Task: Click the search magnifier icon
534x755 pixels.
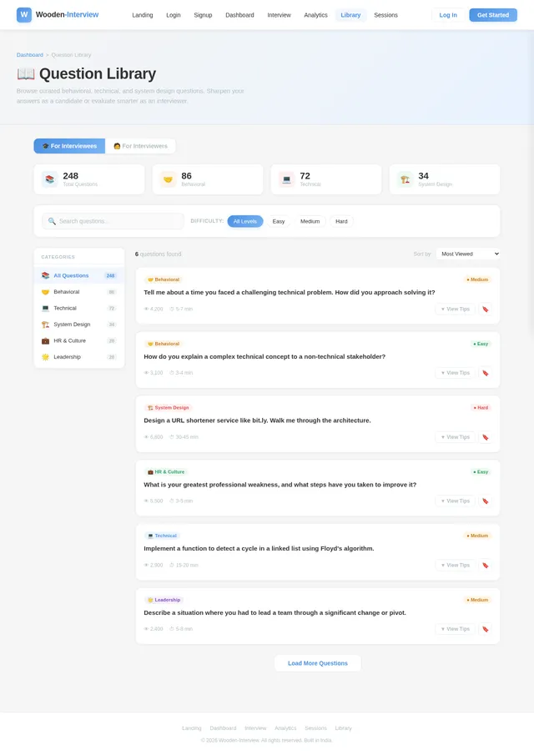Action: (52, 221)
